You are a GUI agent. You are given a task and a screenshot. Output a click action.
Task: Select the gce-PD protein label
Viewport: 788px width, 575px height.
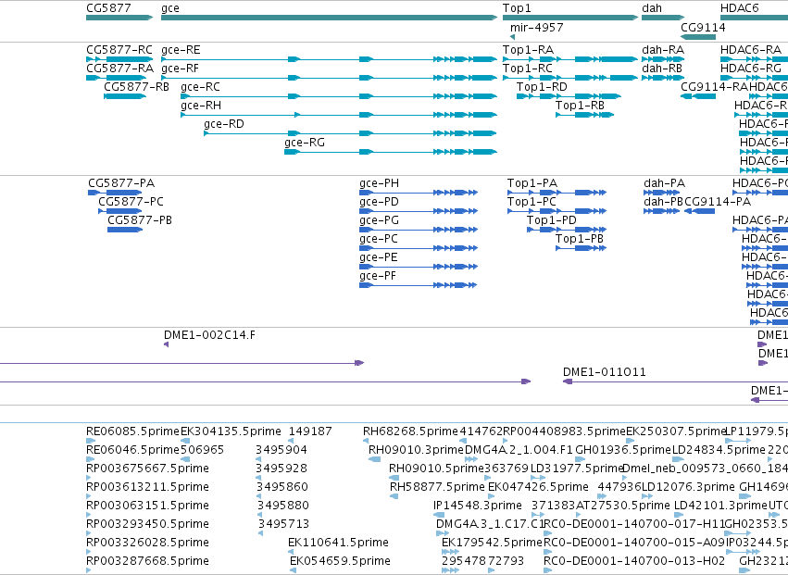[x=379, y=202]
